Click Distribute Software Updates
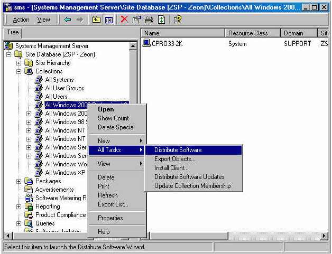This screenshot has width=332, height=254. click(193, 177)
